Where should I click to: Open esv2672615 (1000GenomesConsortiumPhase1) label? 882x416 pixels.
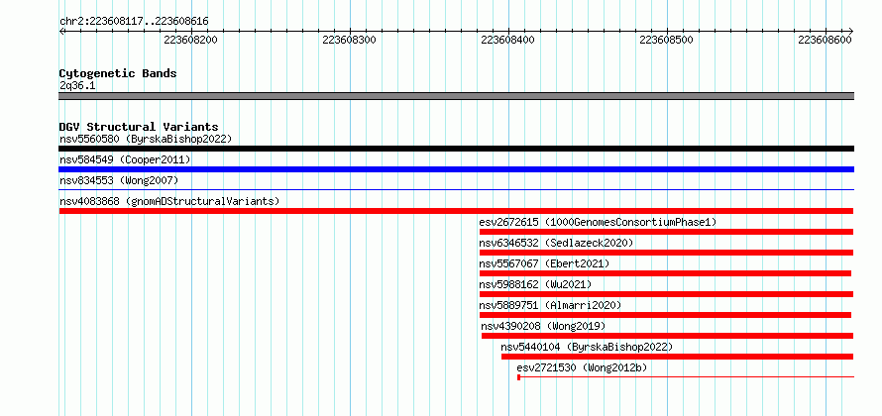pyautogui.click(x=598, y=222)
